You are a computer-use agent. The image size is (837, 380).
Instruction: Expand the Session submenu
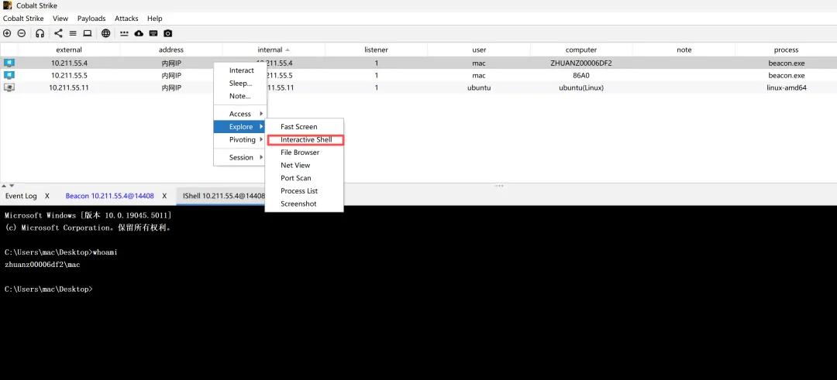(x=240, y=157)
